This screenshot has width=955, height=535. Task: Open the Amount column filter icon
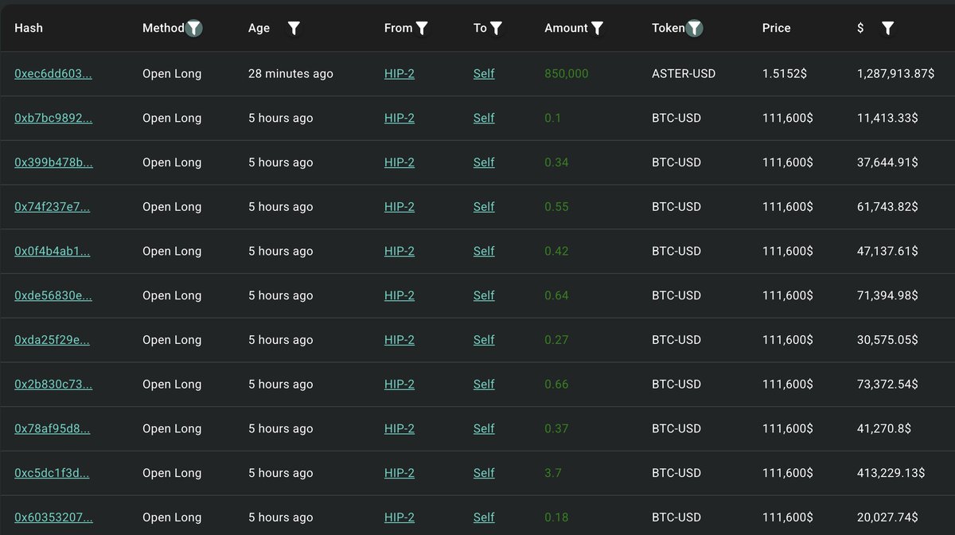[597, 29]
